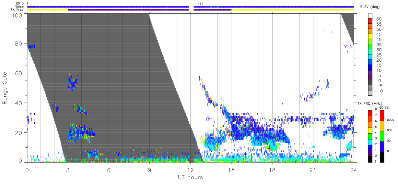Click the 80 tick on Range Gate axis
The height and width of the screenshot is (184, 398).
click(19, 43)
